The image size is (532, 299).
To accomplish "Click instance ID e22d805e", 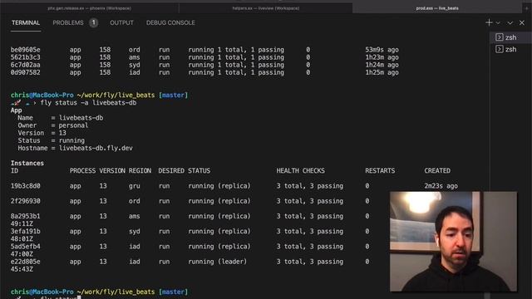I will (x=26, y=262).
